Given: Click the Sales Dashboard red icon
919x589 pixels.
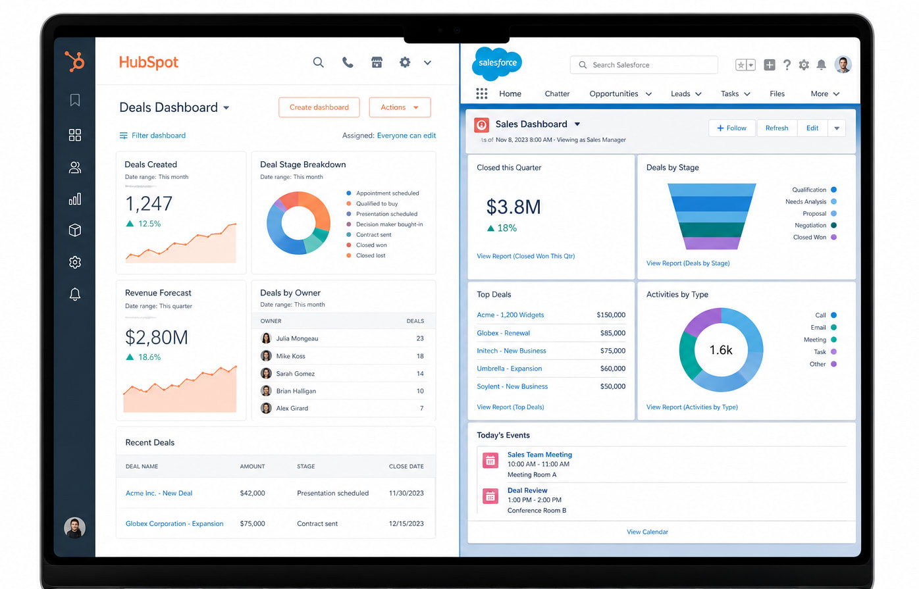Looking at the screenshot, I should click(482, 124).
